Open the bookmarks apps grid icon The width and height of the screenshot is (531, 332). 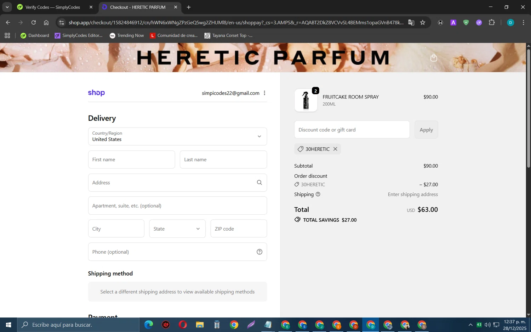click(7, 35)
